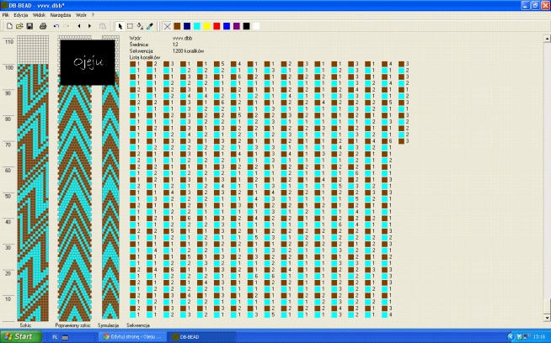Click the 'Poprawiony szkic' label
The image size is (551, 343).
pos(72,325)
